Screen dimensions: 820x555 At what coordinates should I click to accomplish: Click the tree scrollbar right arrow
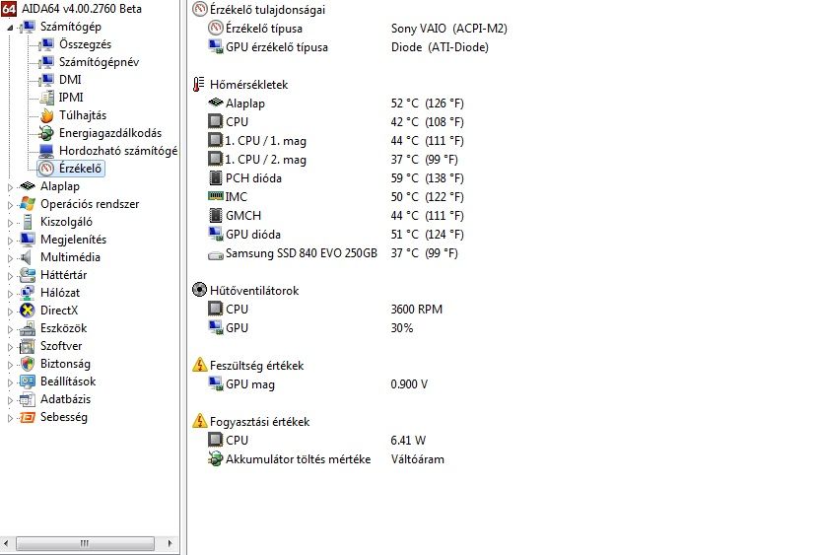[x=170, y=543]
